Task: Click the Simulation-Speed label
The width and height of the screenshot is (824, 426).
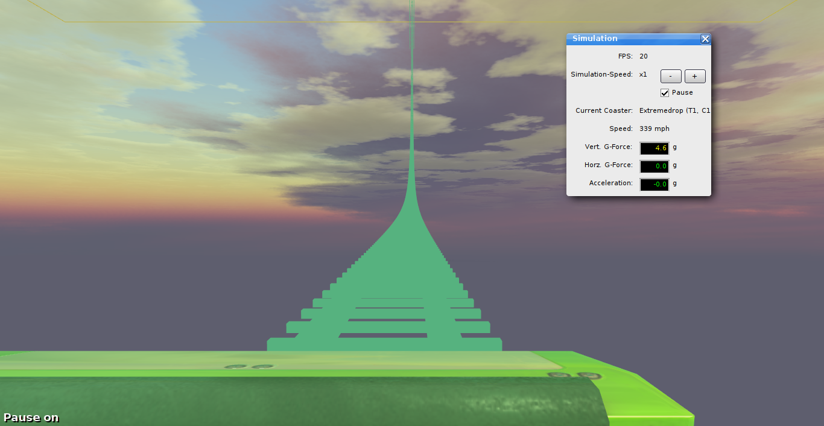Action: (x=601, y=75)
